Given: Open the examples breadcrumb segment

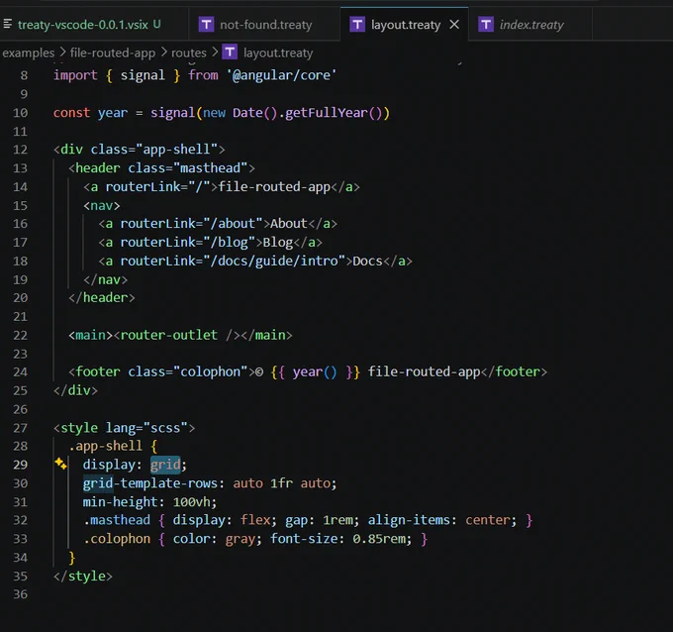Looking at the screenshot, I should 29,53.
